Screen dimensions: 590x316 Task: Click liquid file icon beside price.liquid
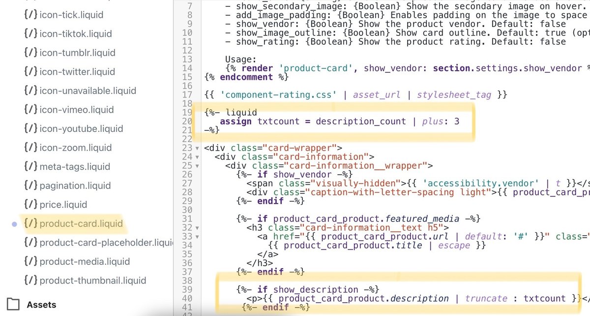tap(30, 204)
